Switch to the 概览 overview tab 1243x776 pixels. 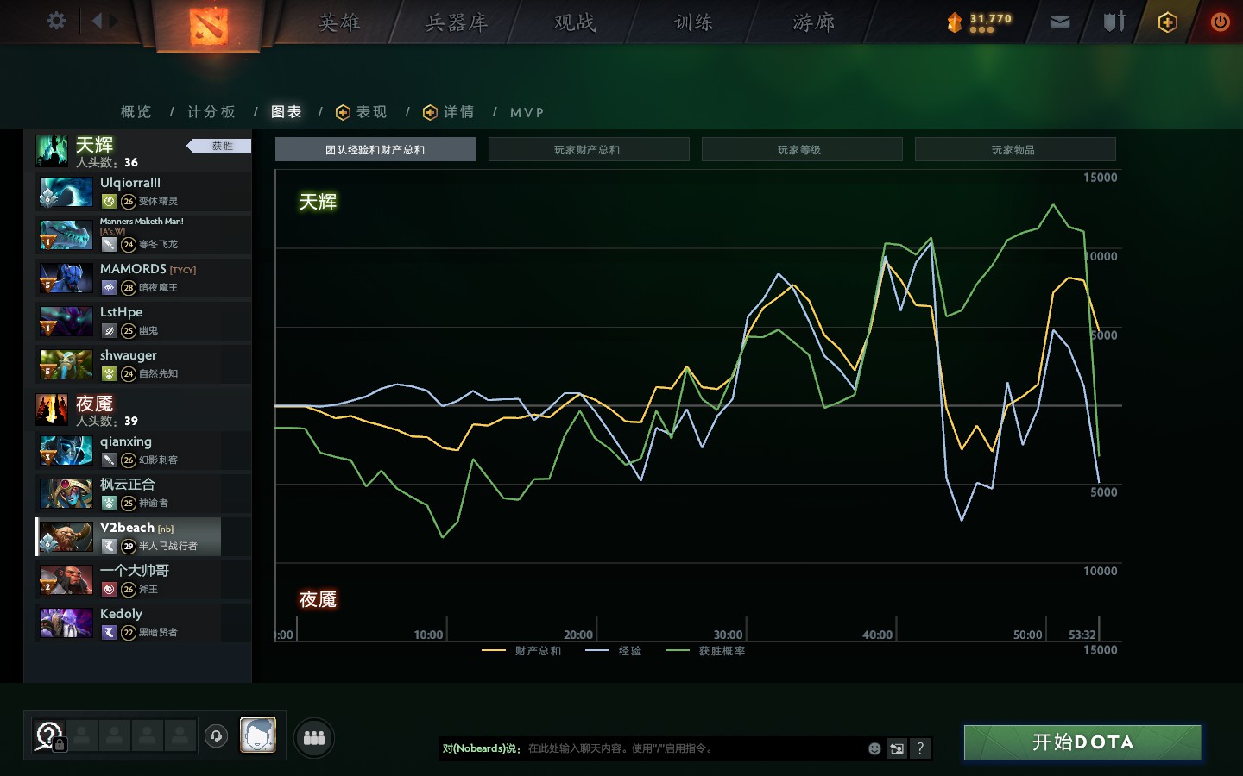[x=136, y=112]
